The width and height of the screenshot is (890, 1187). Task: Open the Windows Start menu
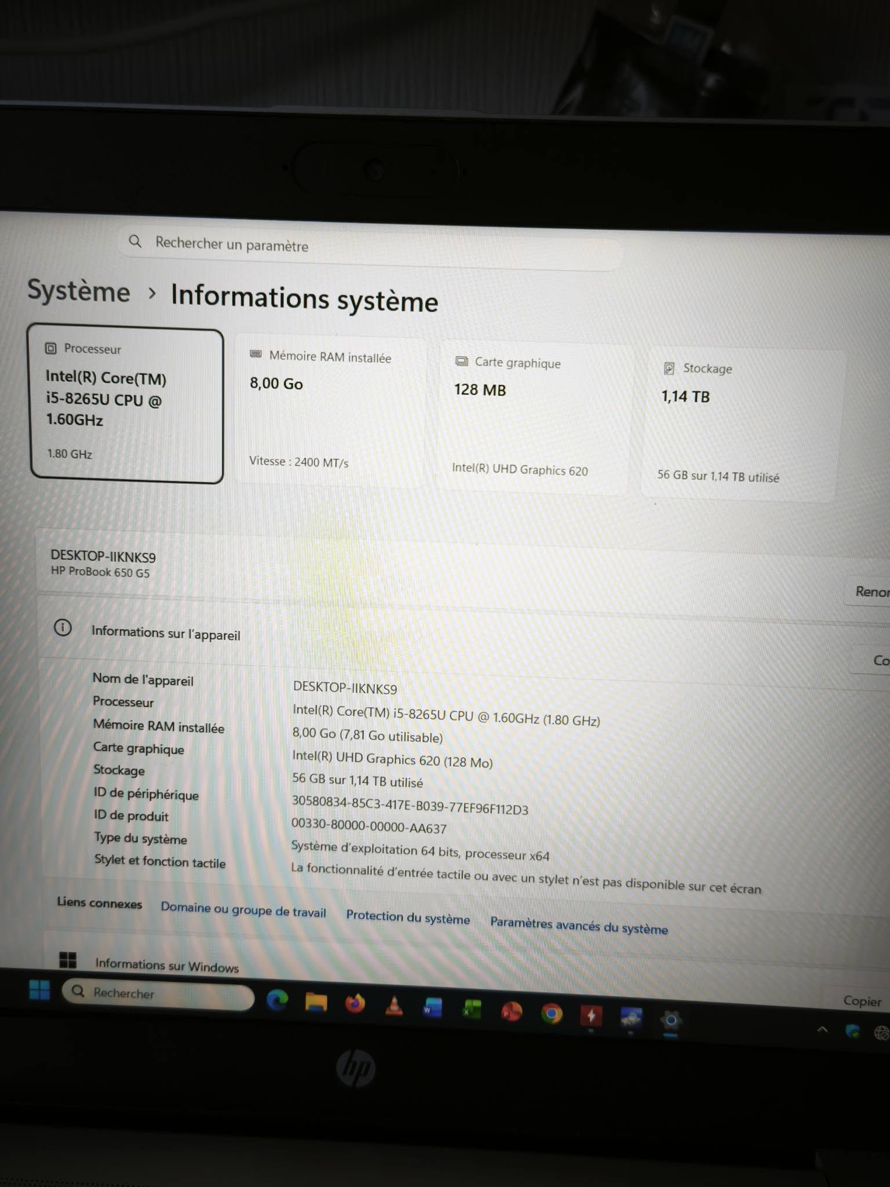39,989
